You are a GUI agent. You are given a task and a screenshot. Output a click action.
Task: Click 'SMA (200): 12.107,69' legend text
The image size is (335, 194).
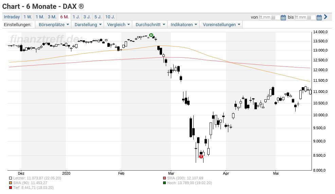(x=185, y=178)
